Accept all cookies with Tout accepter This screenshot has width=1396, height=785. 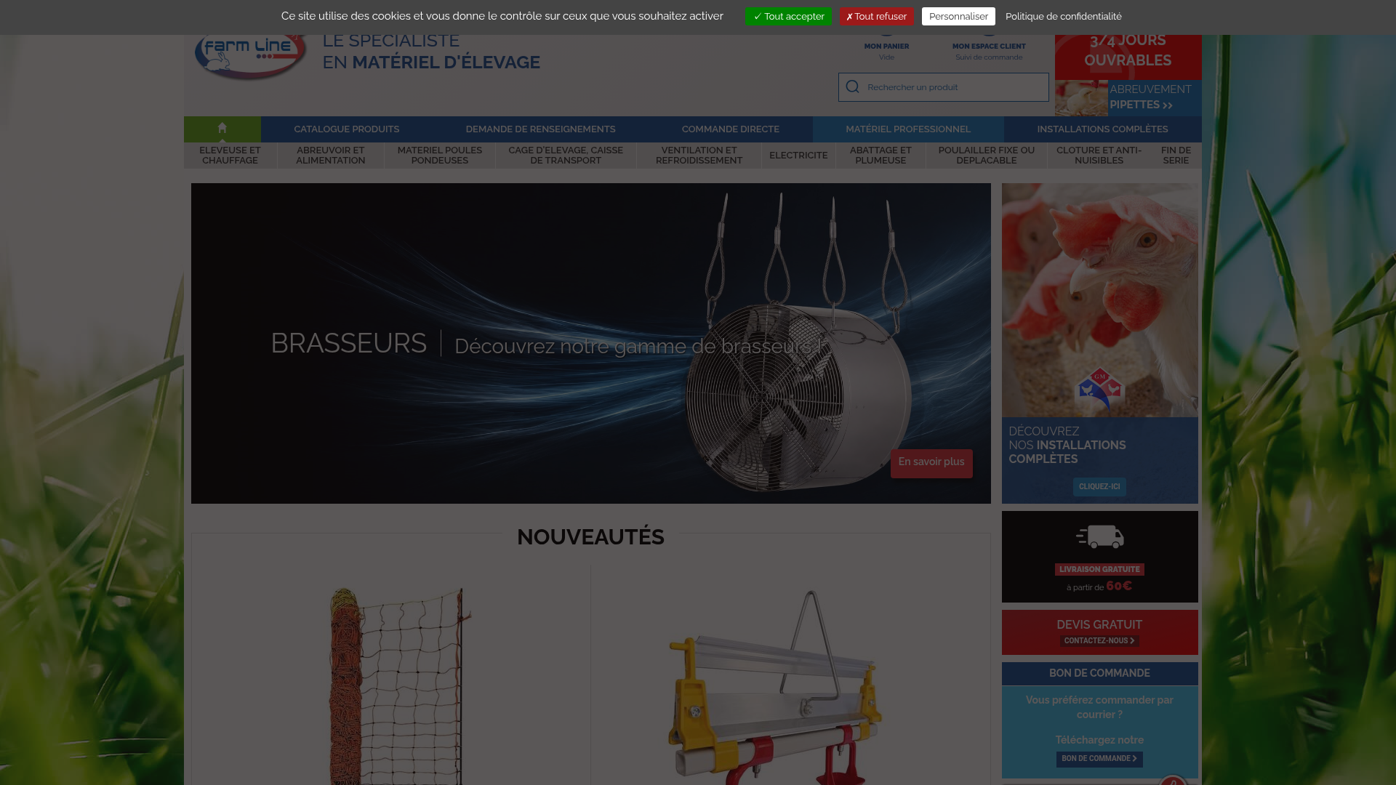[x=788, y=17]
